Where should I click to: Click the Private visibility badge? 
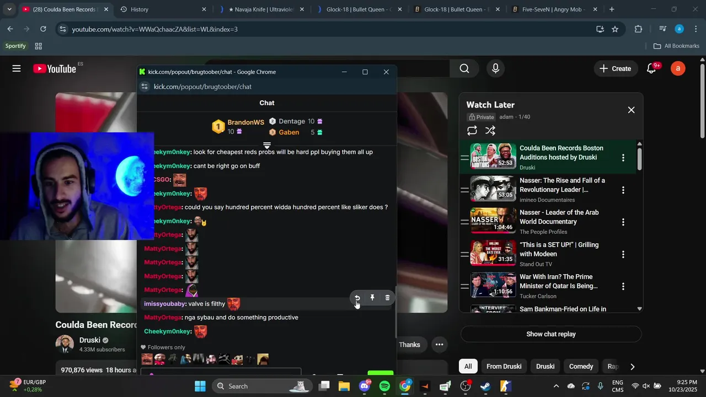click(481, 117)
